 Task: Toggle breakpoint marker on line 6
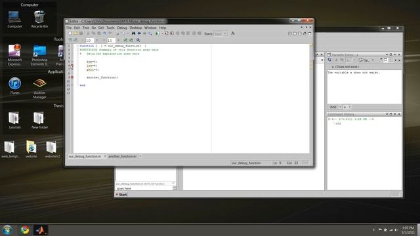pyautogui.click(x=72, y=66)
